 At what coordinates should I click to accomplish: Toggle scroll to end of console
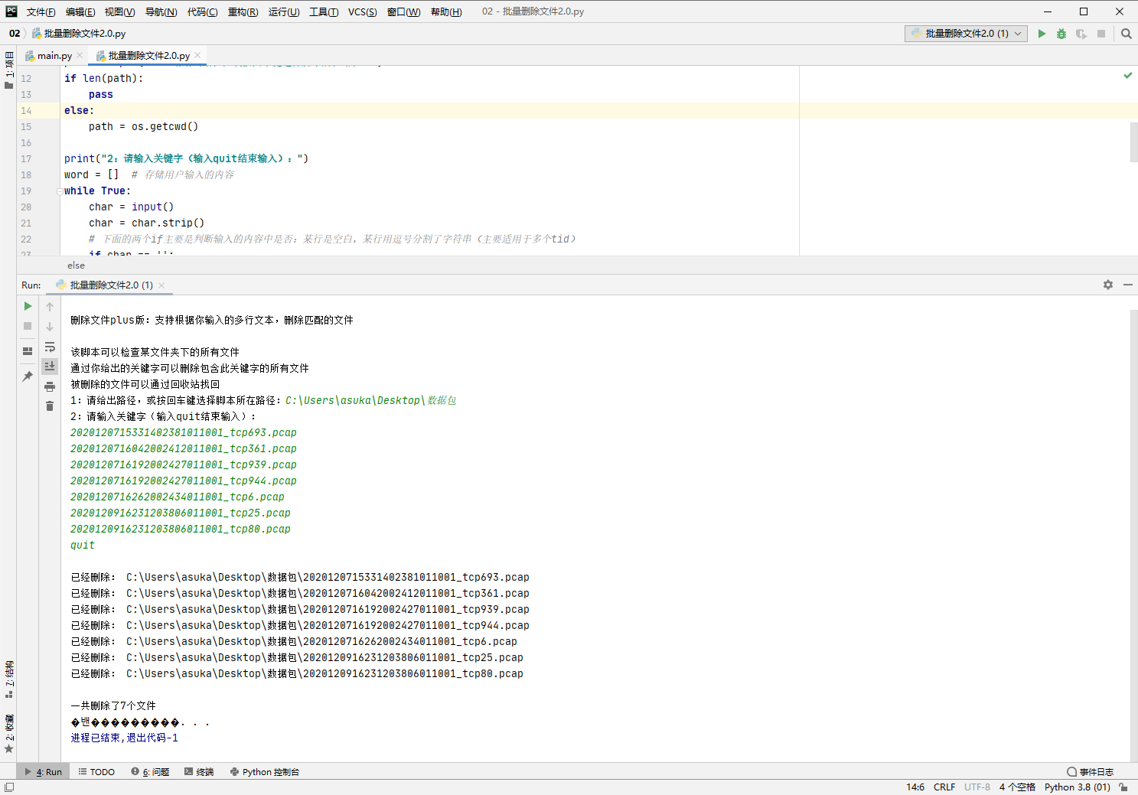pyautogui.click(x=50, y=367)
